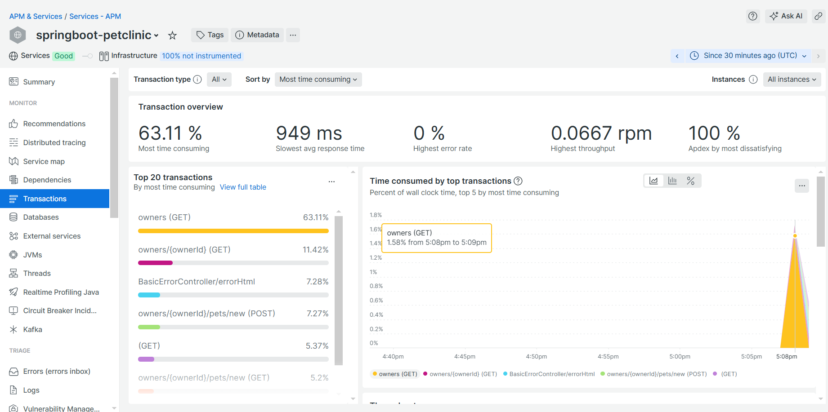Click the springboot-petclinic hexagon entity icon
Viewport: 828px width, 412px height.
(x=18, y=35)
